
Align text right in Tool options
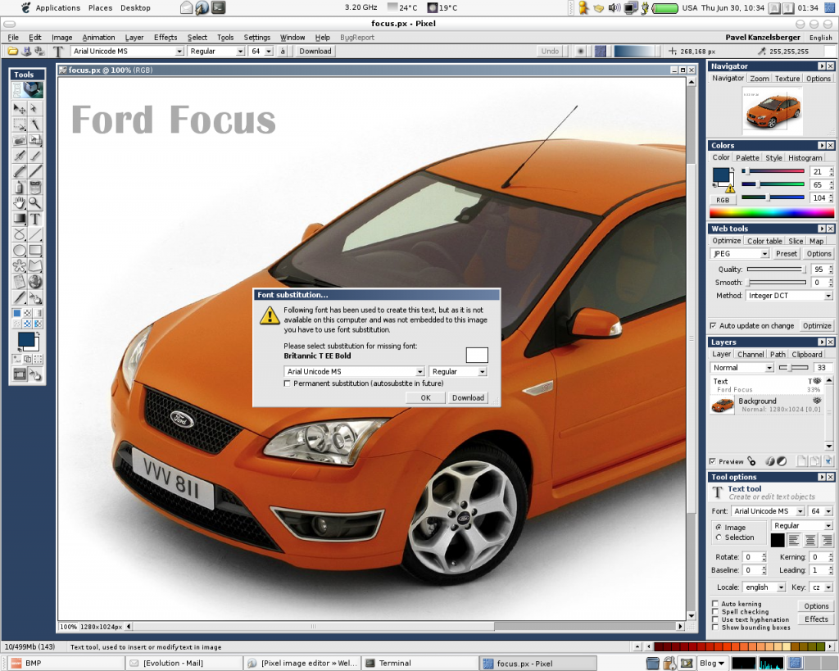(x=828, y=541)
